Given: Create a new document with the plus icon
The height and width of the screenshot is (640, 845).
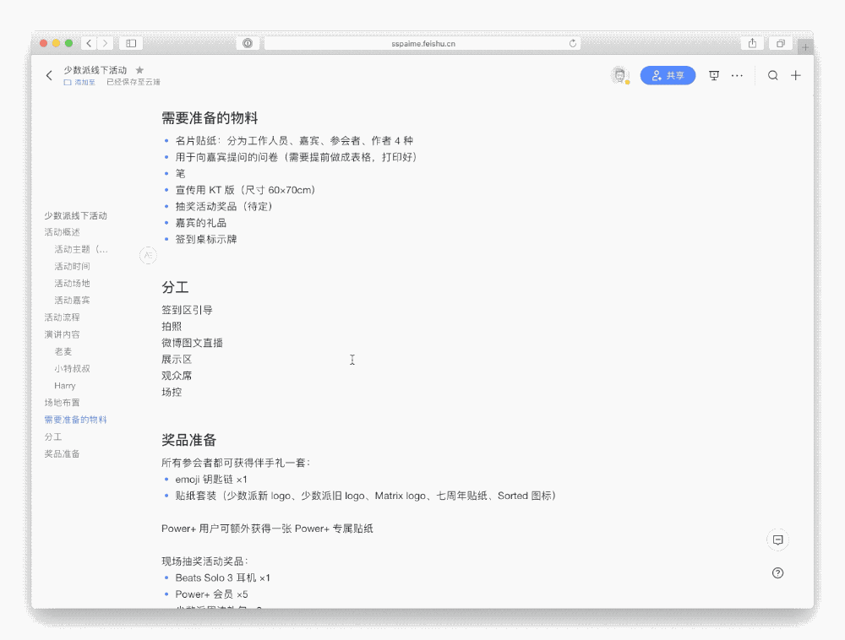Looking at the screenshot, I should coord(795,75).
